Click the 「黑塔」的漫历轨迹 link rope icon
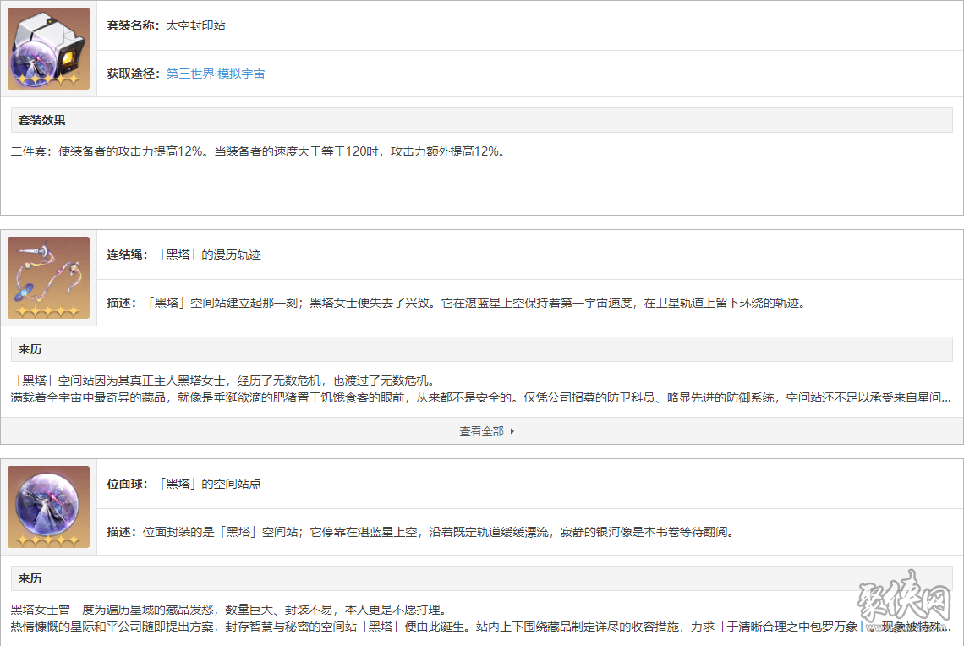 [48, 278]
